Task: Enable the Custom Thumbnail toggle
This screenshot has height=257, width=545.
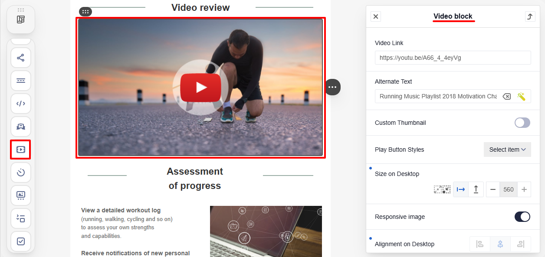Action: pos(522,123)
